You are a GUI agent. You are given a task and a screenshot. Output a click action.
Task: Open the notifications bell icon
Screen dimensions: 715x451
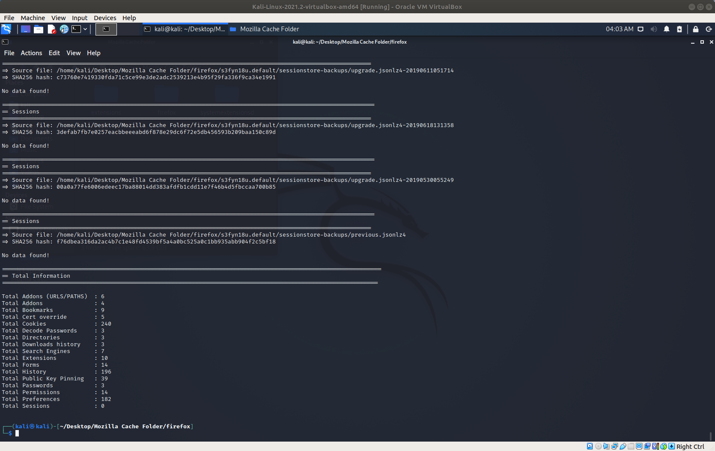(667, 29)
